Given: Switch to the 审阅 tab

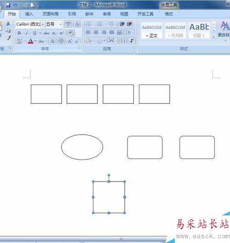Looking at the screenshot, I should point(107,14).
